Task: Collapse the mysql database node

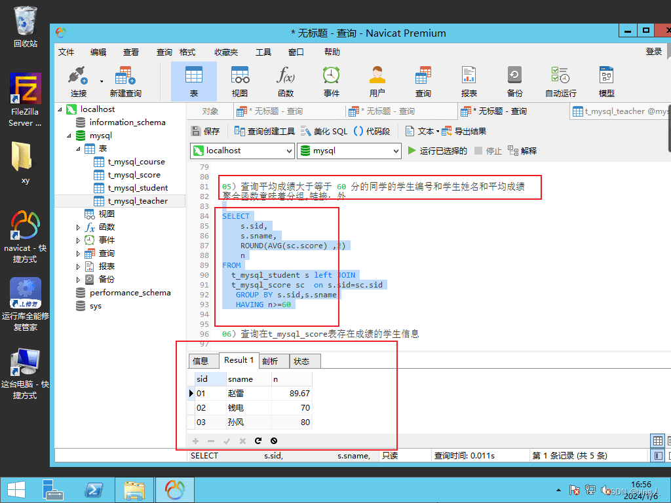Action: (x=69, y=136)
